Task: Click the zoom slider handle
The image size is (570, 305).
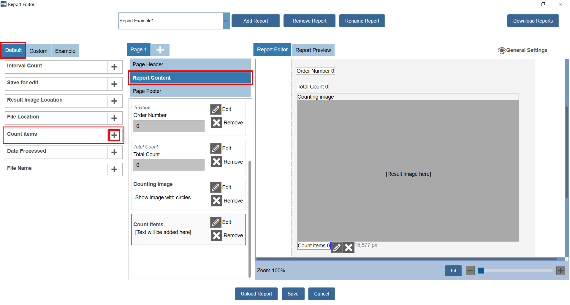Action: (x=481, y=271)
